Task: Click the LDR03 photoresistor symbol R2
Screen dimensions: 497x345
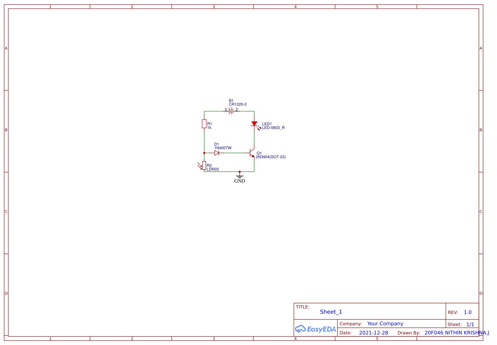Action: coord(204,165)
